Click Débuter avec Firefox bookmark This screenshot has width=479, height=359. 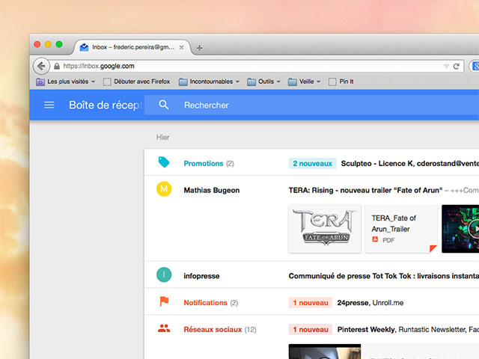tap(136, 82)
